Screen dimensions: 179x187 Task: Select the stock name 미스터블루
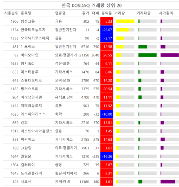30,72
